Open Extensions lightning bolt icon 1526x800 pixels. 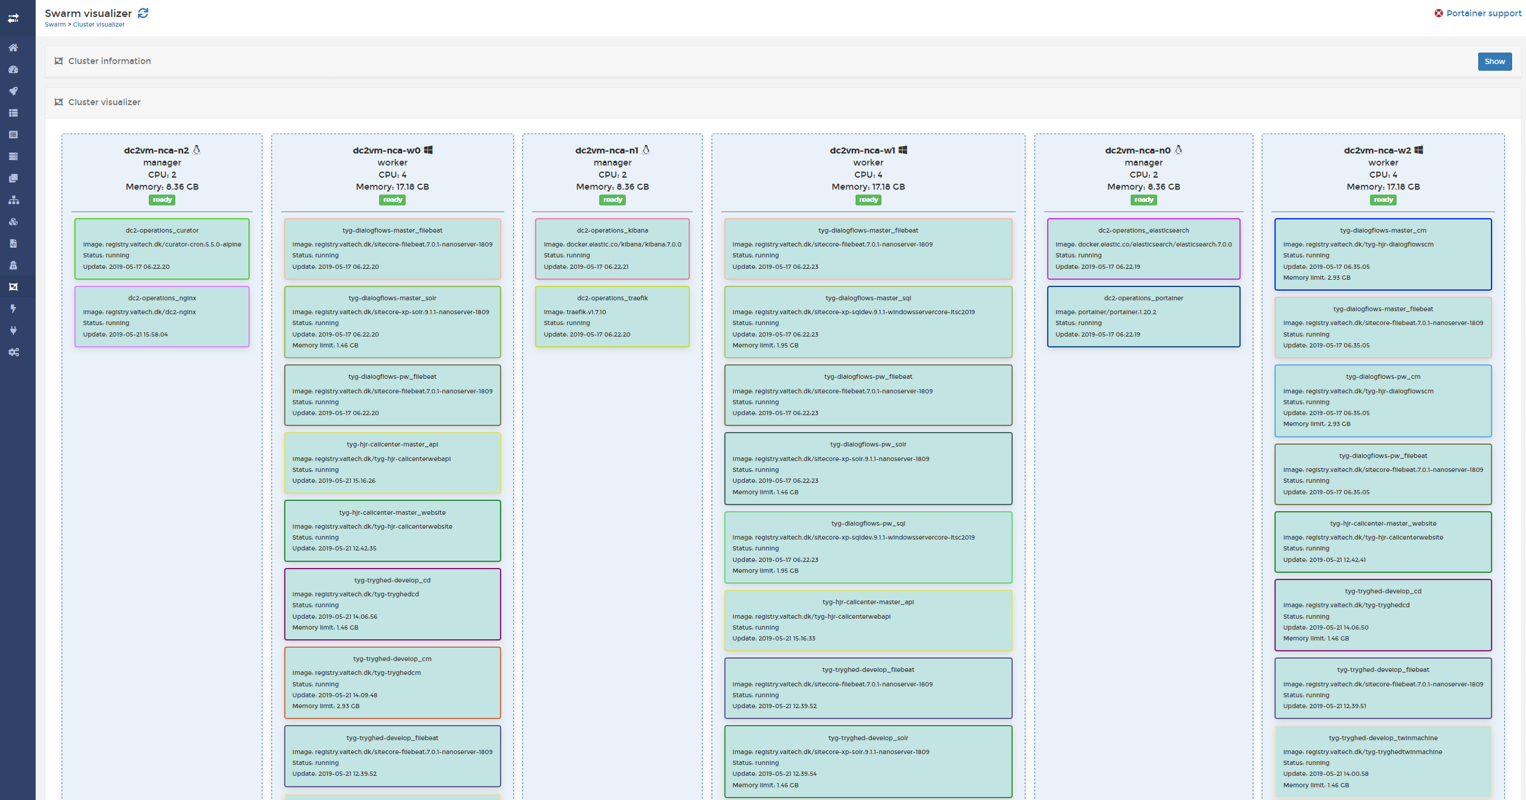[x=13, y=309]
